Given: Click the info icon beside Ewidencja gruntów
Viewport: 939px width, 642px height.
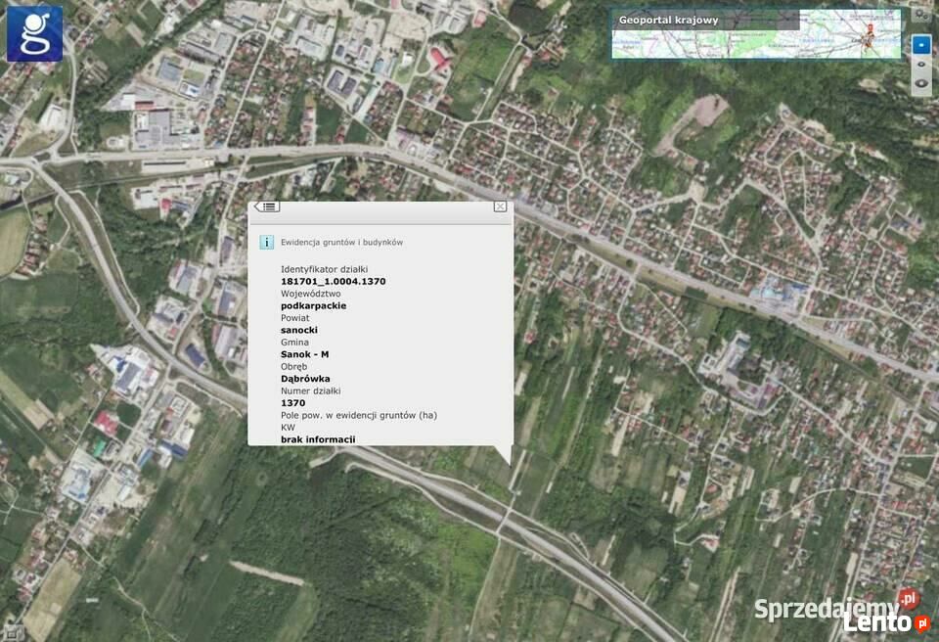Looking at the screenshot, I should pyautogui.click(x=266, y=242).
